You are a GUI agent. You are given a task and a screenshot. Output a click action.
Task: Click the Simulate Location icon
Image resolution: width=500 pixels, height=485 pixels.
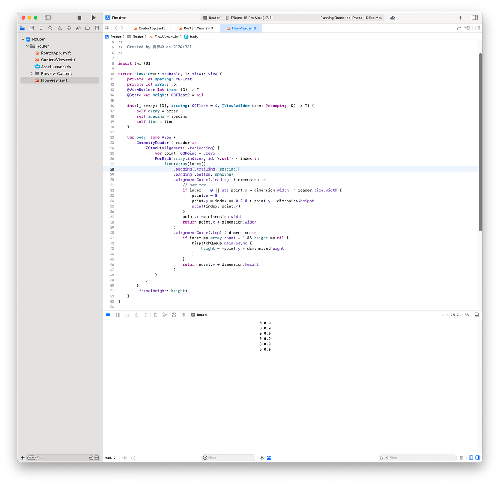click(x=183, y=315)
